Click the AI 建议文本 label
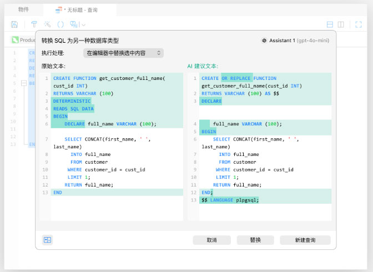Image resolution: width=373 pixels, height=272 pixels. coord(203,66)
